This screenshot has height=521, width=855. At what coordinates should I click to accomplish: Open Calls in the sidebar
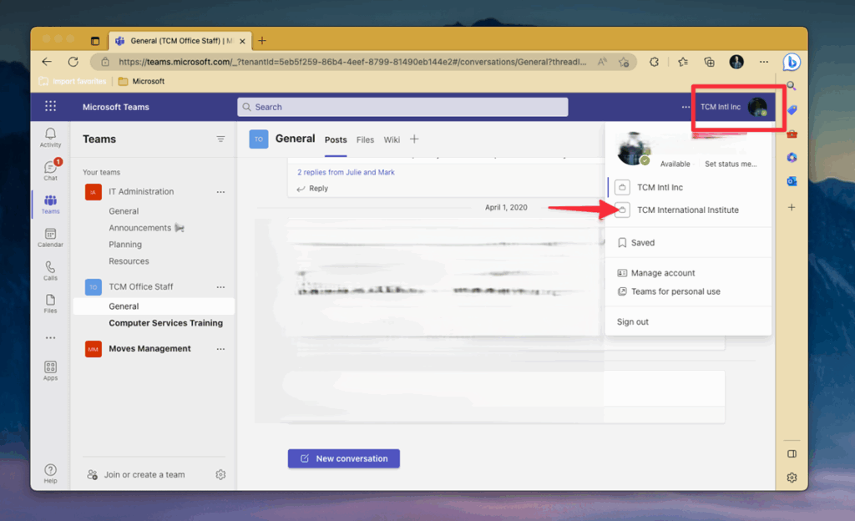50,271
